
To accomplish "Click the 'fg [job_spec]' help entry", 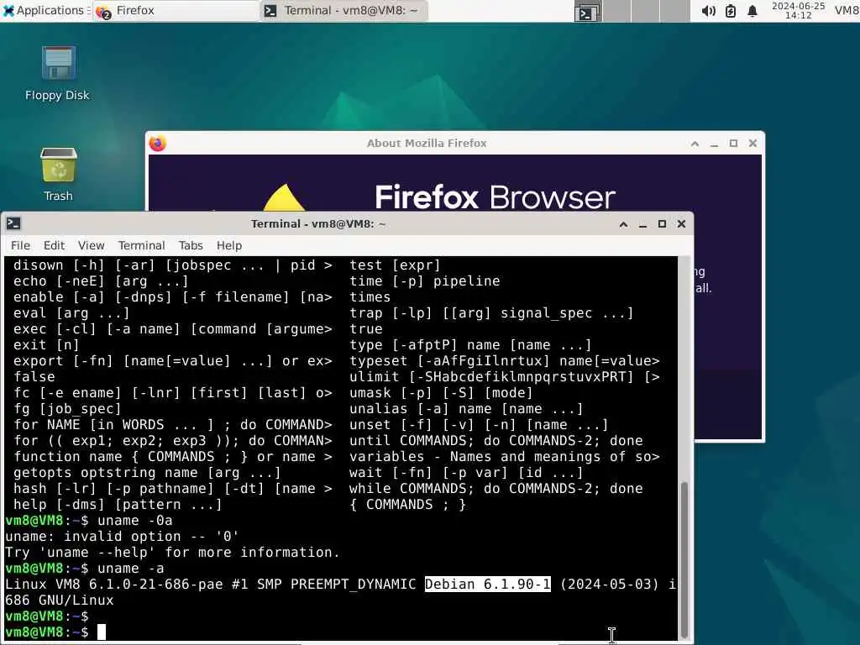I will (x=67, y=409).
